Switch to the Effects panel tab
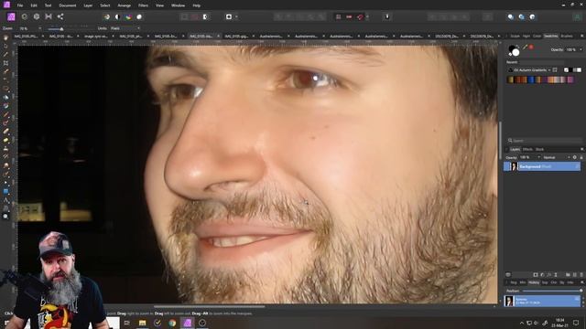This screenshot has height=329, width=586. click(x=527, y=149)
